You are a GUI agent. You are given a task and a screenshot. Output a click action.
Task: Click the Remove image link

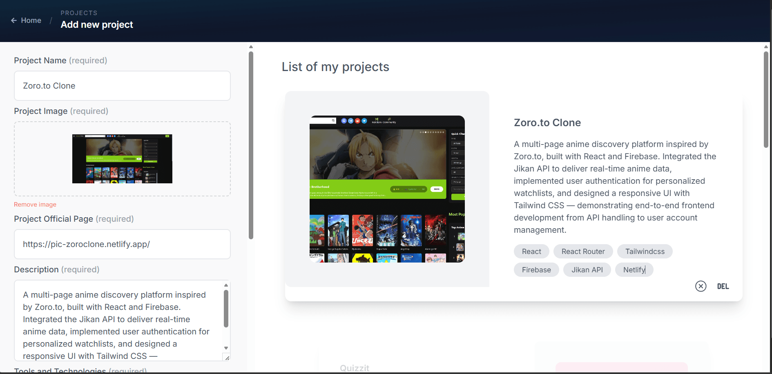coord(35,205)
